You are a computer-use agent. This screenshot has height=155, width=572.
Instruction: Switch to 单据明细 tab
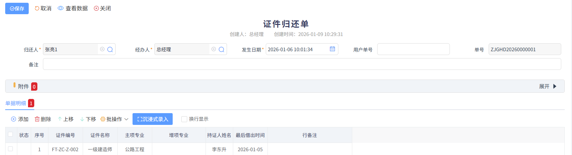(x=16, y=103)
